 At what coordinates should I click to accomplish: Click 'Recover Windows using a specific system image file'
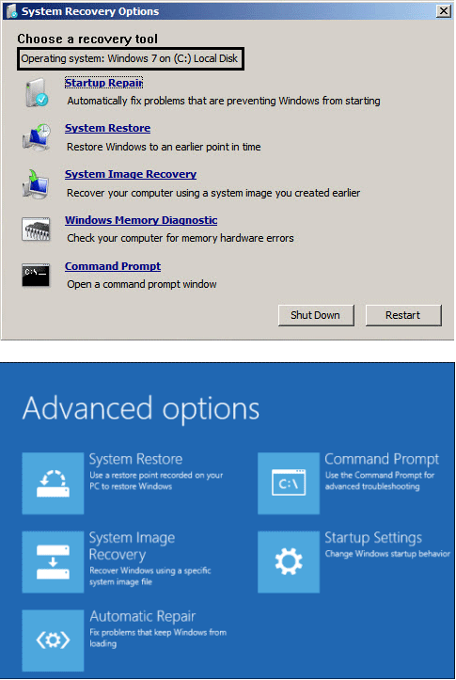click(150, 576)
